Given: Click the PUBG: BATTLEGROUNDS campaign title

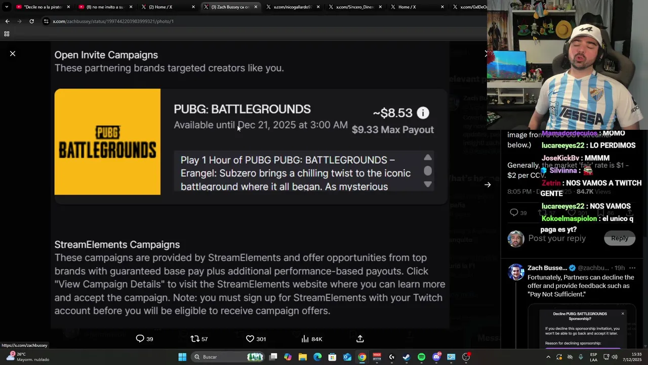Looking at the screenshot, I should coord(242,109).
